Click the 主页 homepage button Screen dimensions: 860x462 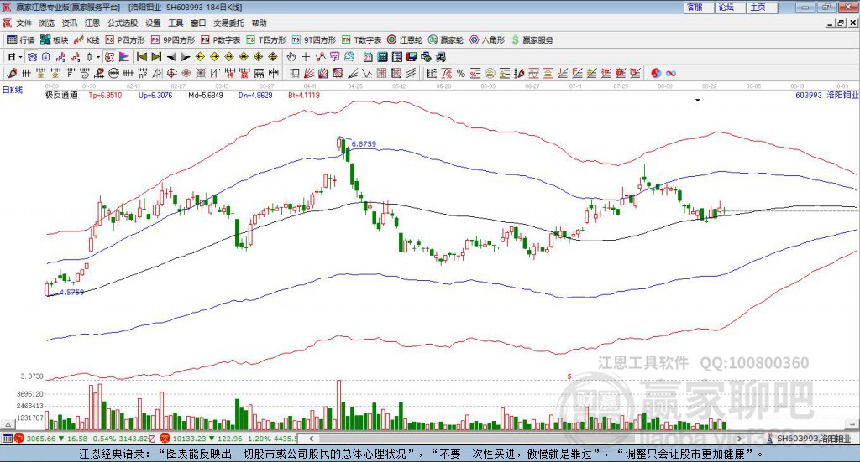762,7
